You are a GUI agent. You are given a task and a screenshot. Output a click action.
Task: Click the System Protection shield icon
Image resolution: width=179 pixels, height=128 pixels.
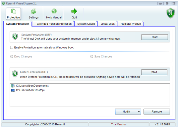coord(15,37)
